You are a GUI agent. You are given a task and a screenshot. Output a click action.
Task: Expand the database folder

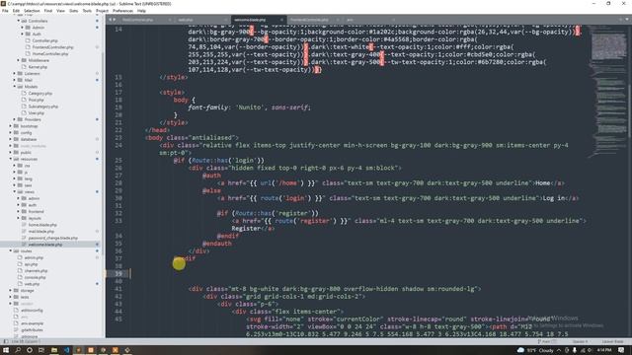point(11,139)
